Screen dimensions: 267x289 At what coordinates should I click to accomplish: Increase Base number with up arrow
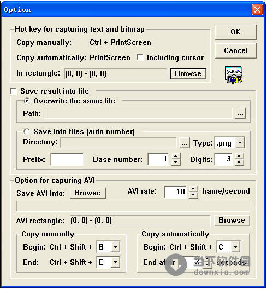point(176,156)
